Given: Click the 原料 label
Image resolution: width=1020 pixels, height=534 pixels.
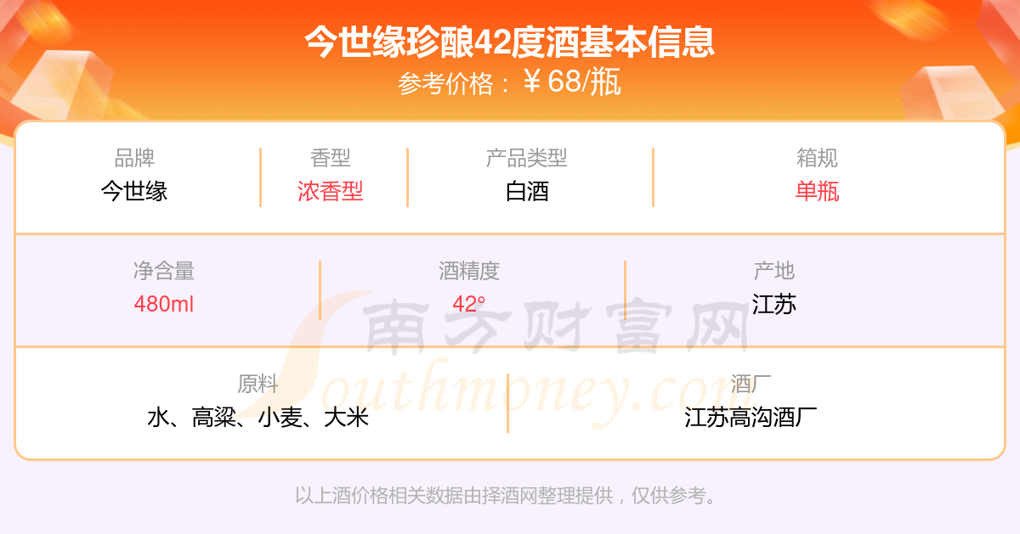Looking at the screenshot, I should (x=258, y=384).
